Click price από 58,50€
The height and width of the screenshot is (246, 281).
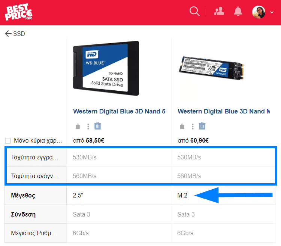click(88, 140)
